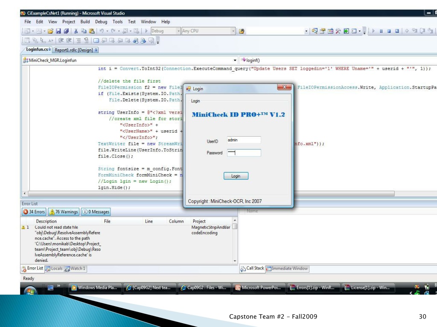Comment out the selected lines icon
The width and height of the screenshot is (437, 327).
[79, 40]
